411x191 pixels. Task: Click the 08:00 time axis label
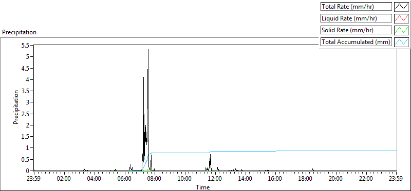[x=155, y=179]
